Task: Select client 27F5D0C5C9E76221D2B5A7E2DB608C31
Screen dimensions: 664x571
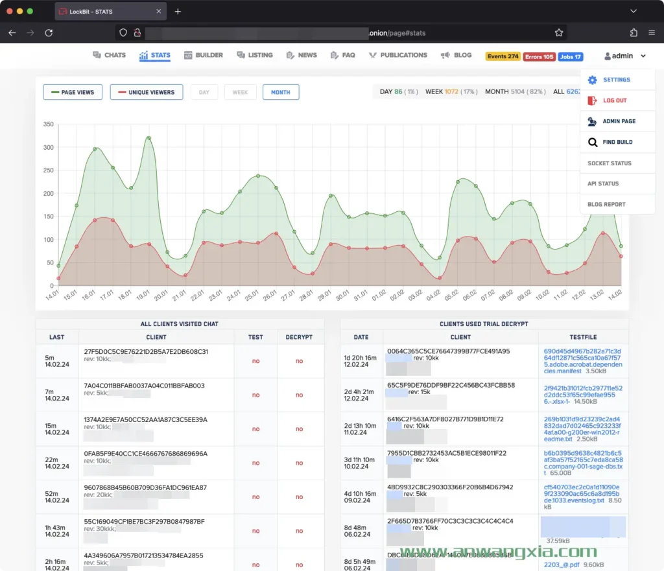Action: click(x=146, y=351)
